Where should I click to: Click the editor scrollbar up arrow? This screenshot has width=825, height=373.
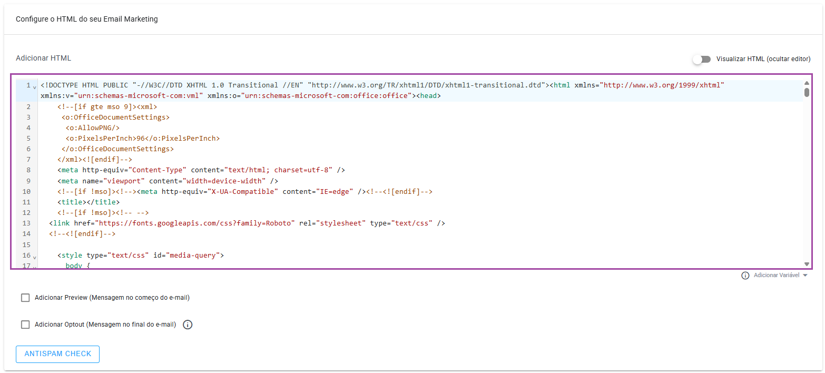[x=806, y=83]
